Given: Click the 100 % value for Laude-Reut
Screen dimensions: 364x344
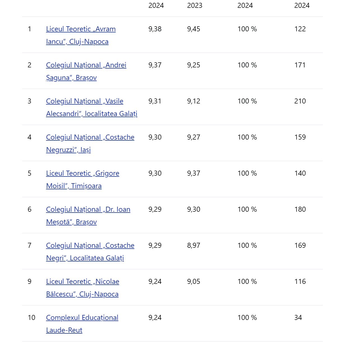Looking at the screenshot, I should click(x=247, y=318).
